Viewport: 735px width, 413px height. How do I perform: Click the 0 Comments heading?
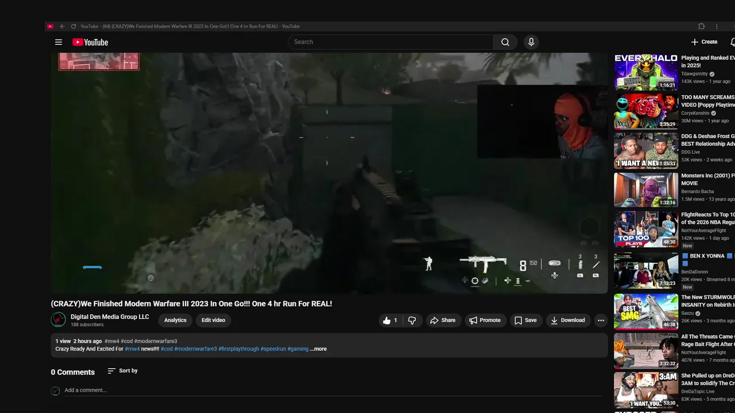pyautogui.click(x=73, y=372)
